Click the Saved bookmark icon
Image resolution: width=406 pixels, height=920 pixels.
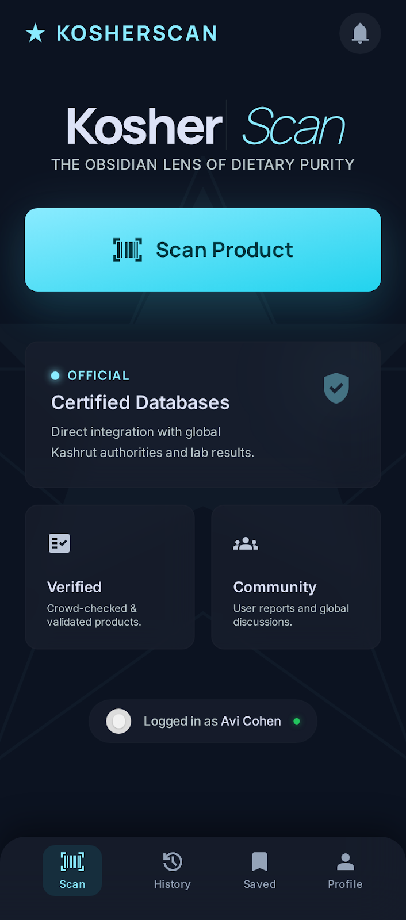260,861
